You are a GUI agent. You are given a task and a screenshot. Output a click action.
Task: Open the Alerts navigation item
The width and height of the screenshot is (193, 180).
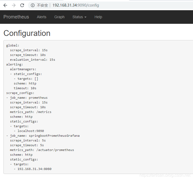pyautogui.click(x=41, y=17)
